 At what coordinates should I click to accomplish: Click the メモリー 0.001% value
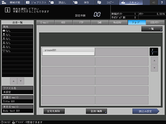click(x=161, y=14)
